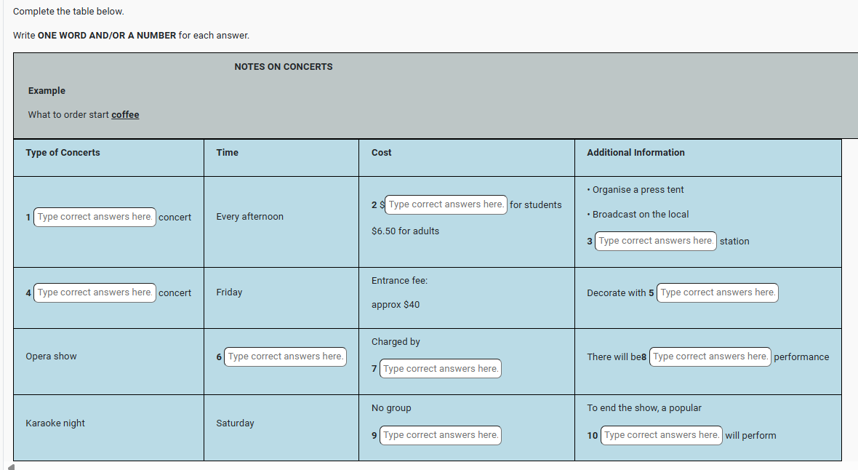
Task: Click answer field 7 under 'Charged by'
Action: click(441, 369)
